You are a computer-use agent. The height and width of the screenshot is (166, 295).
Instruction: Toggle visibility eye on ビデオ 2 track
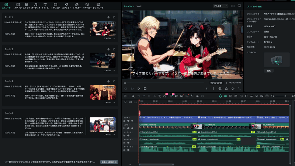tap(132, 120)
